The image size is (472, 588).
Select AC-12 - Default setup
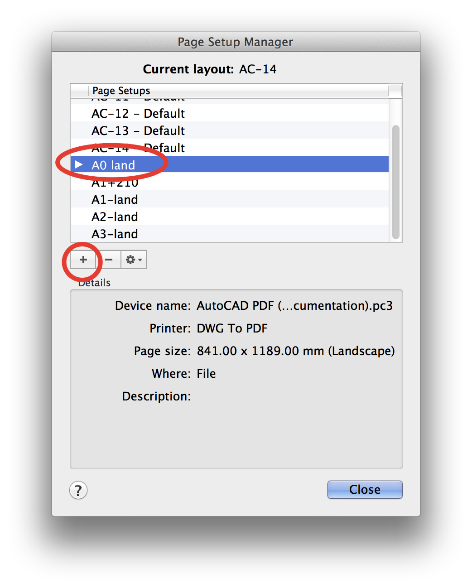click(138, 113)
